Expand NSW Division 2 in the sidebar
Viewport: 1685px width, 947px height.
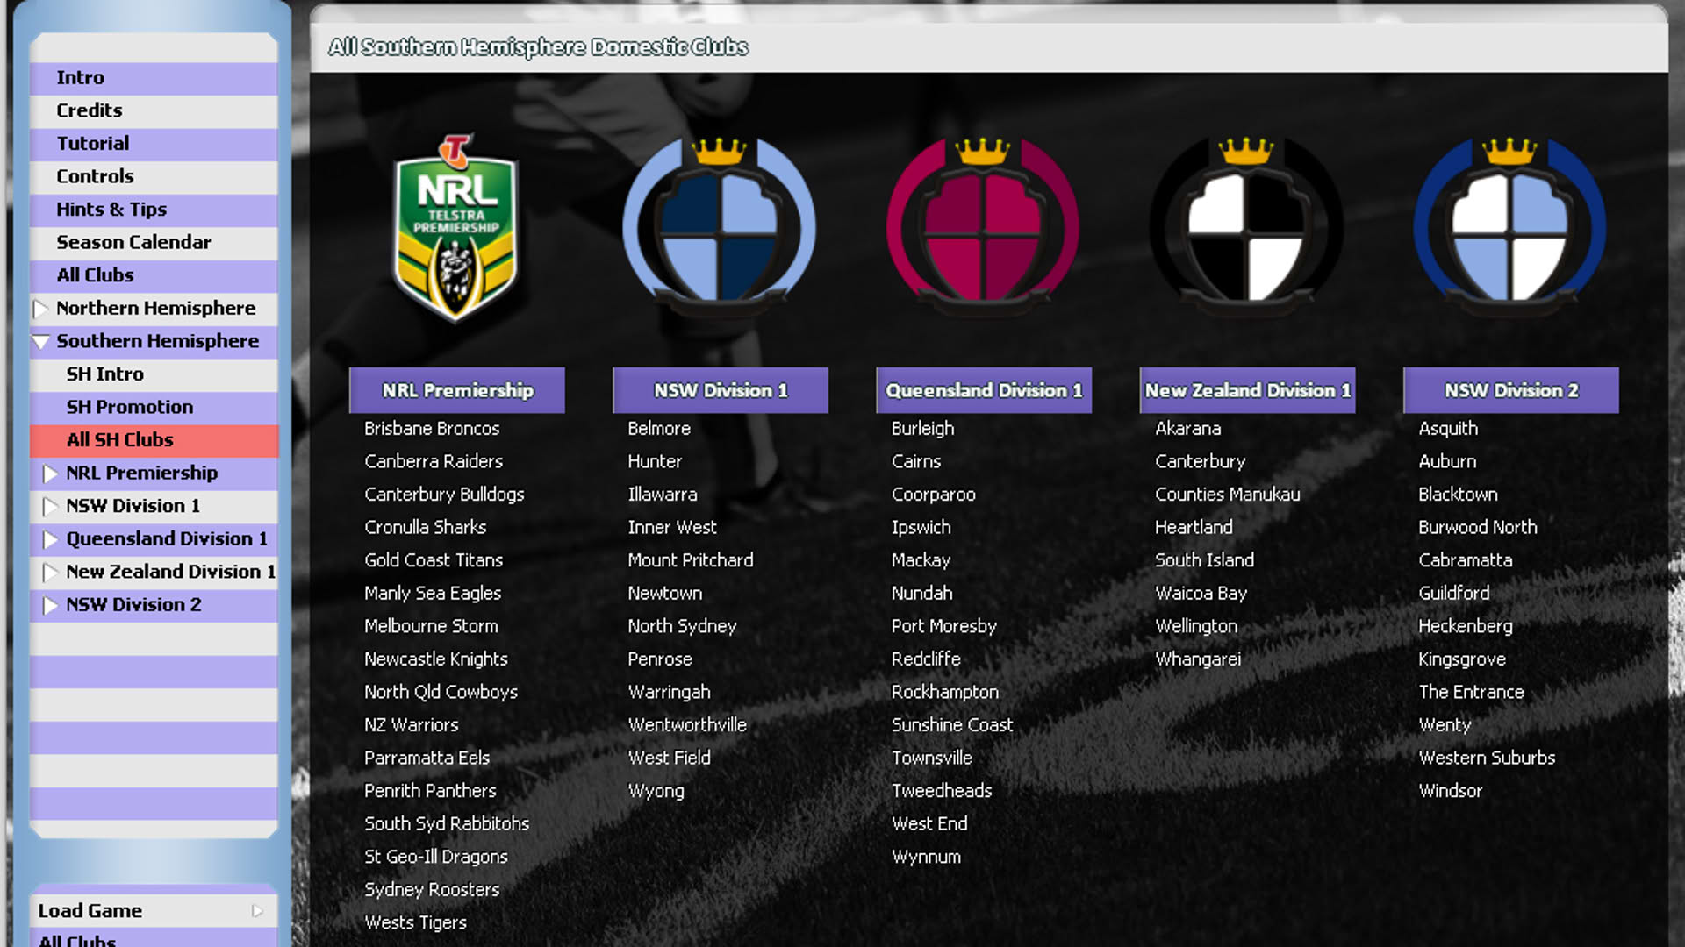click(50, 605)
